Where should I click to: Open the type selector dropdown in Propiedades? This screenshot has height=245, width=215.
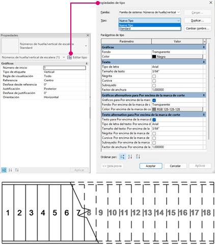(86, 46)
